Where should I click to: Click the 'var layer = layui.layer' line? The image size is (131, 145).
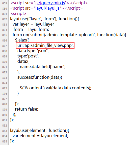click(x=33, y=24)
